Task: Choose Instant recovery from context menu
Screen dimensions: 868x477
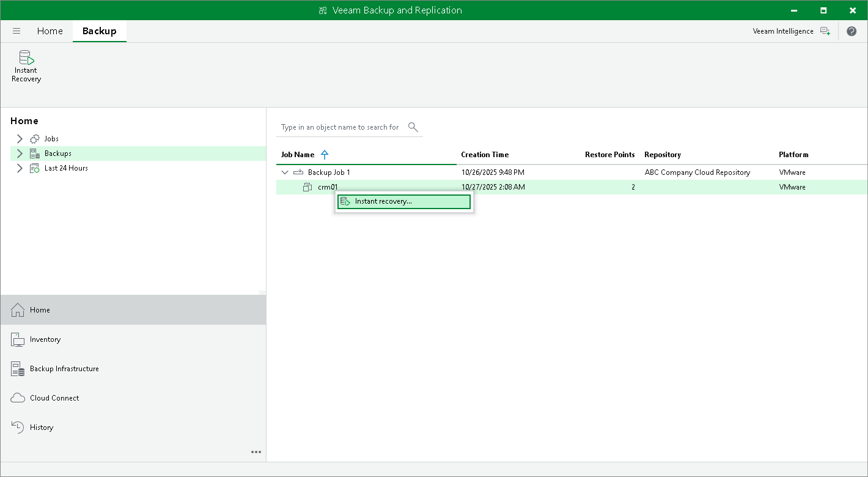Action: point(404,201)
